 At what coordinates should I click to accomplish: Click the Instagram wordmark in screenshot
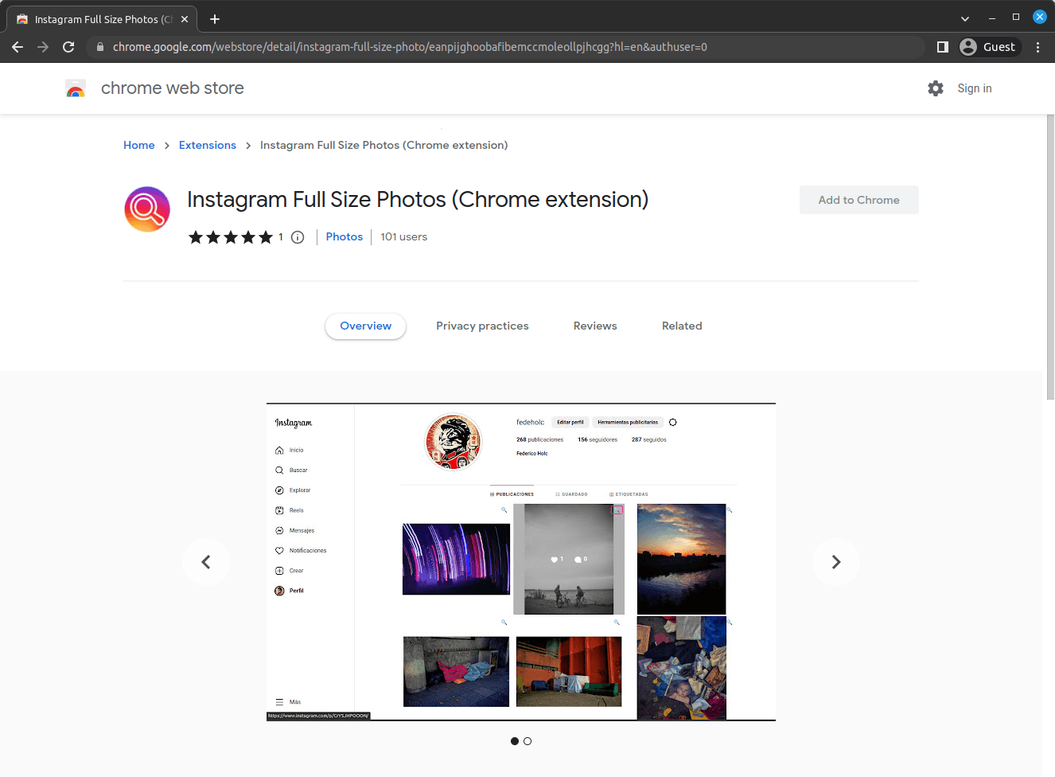point(294,423)
